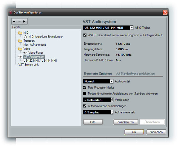Click the add device plus icon
The height and width of the screenshot is (146, 179).
[14, 21]
